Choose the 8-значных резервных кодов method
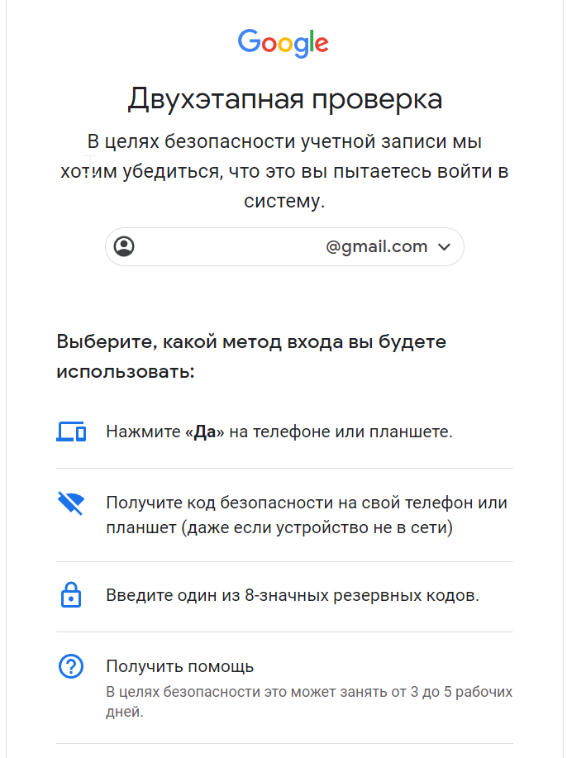This screenshot has height=758, width=567. click(x=284, y=597)
